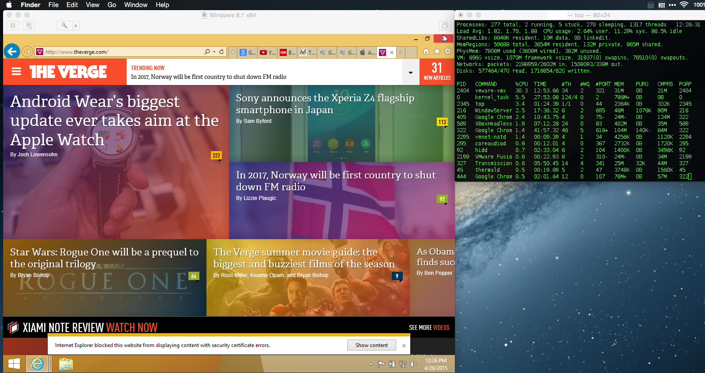Image resolution: width=705 pixels, height=373 pixels.
Task: Click the IE forward arrow button
Action: (27, 52)
